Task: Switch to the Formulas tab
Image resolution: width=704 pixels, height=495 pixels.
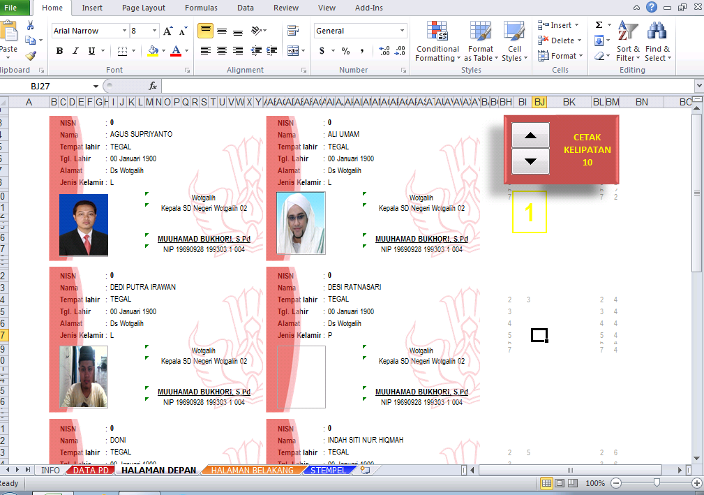Action: [x=201, y=8]
